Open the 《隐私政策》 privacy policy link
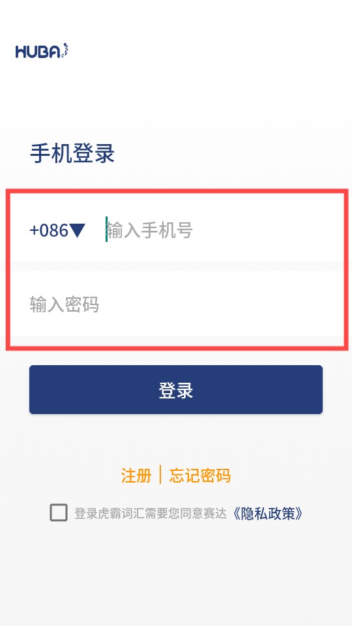This screenshot has width=352, height=626. pos(267,513)
